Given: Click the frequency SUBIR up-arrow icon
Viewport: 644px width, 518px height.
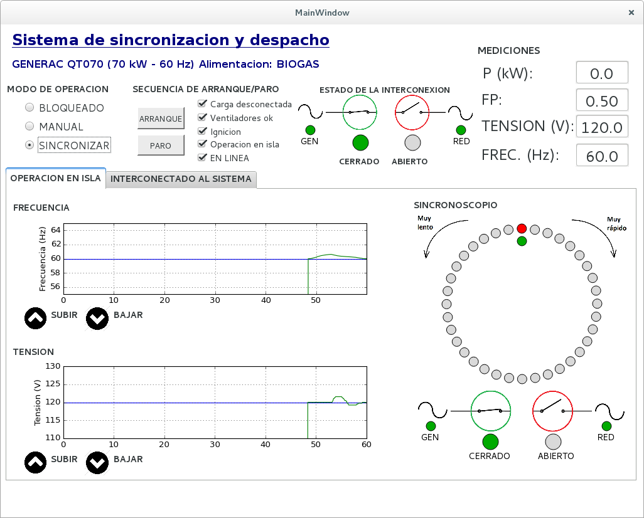Looking at the screenshot, I should tap(35, 318).
